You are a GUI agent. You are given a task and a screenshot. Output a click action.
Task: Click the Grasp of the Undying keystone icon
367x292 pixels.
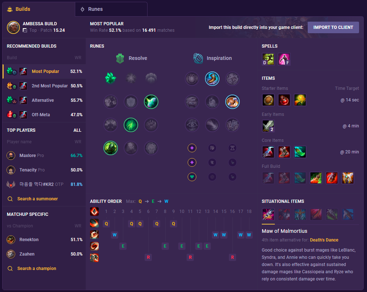click(x=111, y=78)
